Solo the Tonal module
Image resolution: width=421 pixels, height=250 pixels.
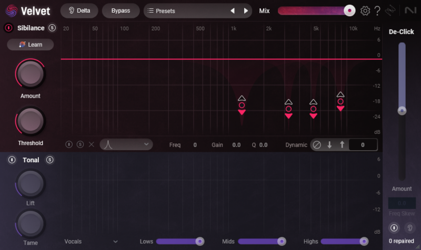49,160
